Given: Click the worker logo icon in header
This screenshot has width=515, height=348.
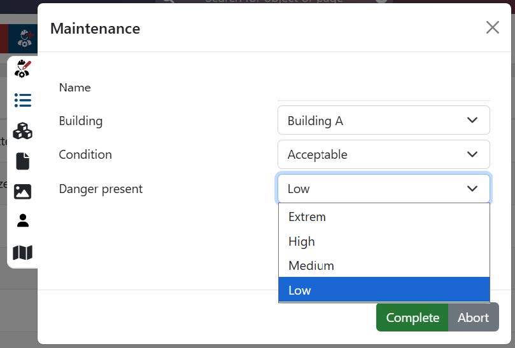Looking at the screenshot, I should tap(25, 38).
